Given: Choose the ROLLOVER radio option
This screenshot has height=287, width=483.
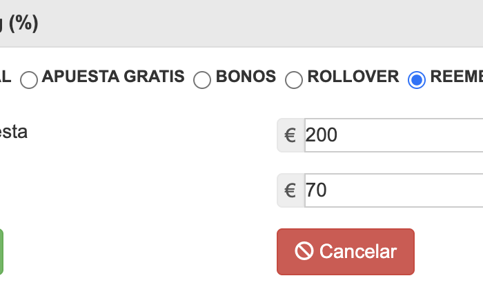Looking at the screenshot, I should pos(294,80).
